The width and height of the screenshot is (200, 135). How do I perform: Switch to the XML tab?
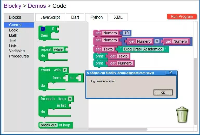(118, 17)
